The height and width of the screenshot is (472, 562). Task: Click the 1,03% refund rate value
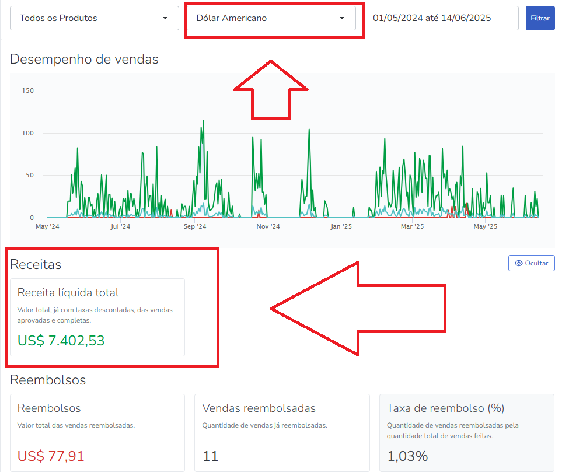pyautogui.click(x=407, y=456)
